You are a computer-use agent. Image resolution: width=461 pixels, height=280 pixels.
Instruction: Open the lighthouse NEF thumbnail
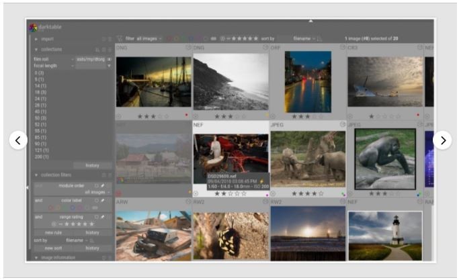pyautogui.click(x=385, y=236)
